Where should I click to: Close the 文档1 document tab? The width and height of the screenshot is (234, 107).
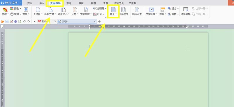tap(94, 22)
